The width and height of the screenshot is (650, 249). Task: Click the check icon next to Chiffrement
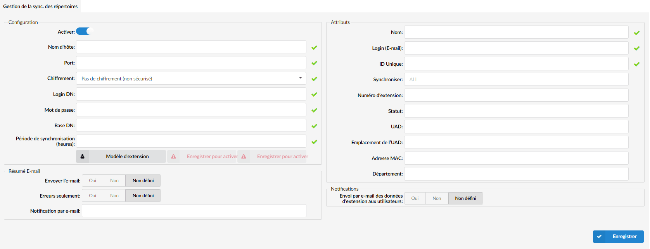point(314,79)
